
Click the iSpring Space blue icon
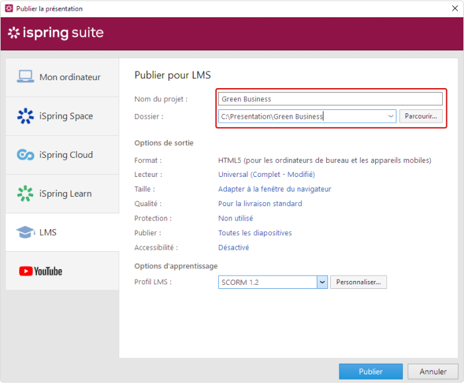click(x=25, y=116)
